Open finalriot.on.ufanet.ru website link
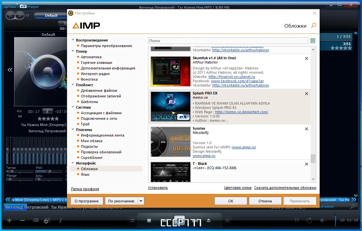This screenshot has height=231, width=362. point(232,77)
